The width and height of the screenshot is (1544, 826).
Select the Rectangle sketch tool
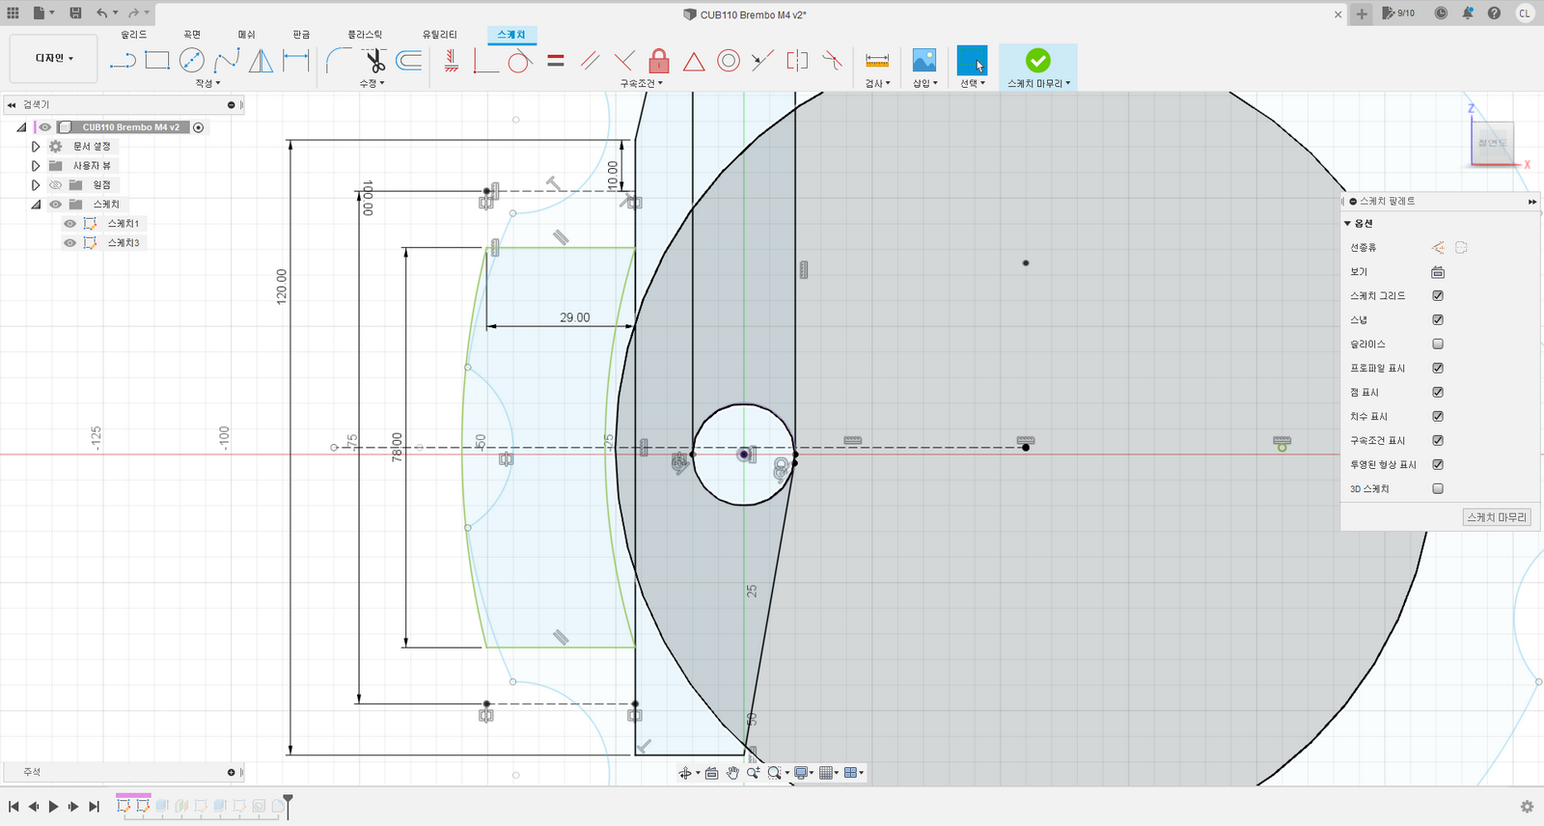click(157, 61)
